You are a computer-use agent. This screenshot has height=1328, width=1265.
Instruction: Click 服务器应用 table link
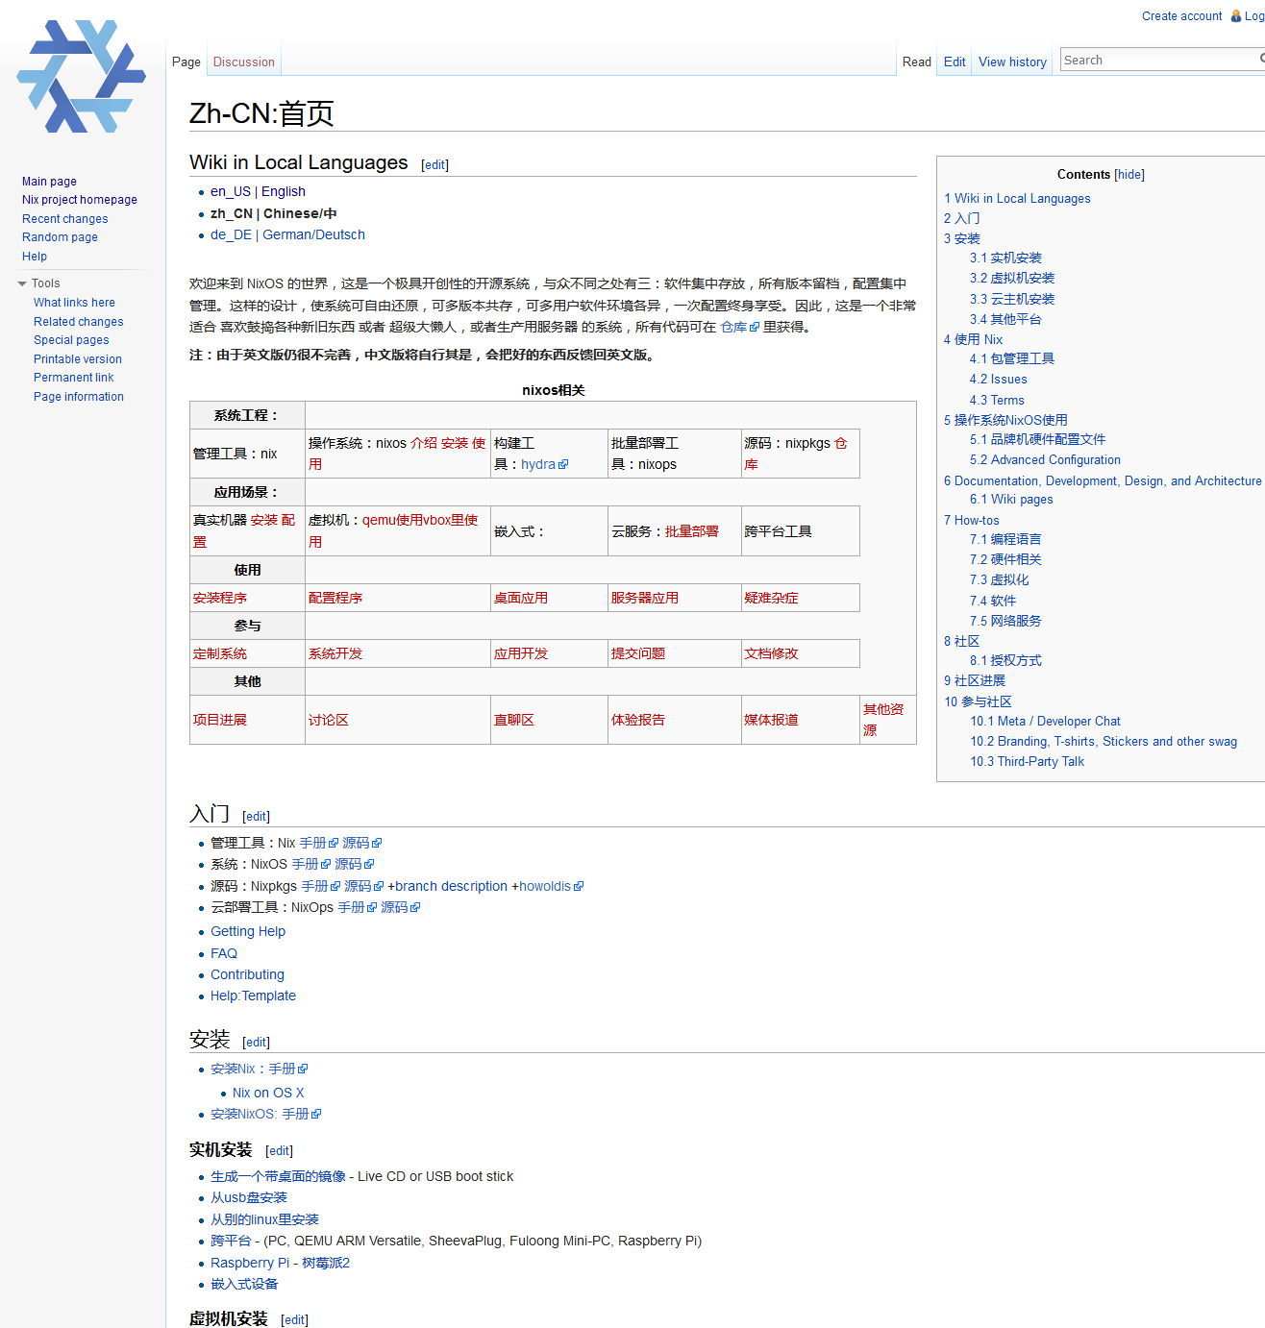(x=644, y=598)
